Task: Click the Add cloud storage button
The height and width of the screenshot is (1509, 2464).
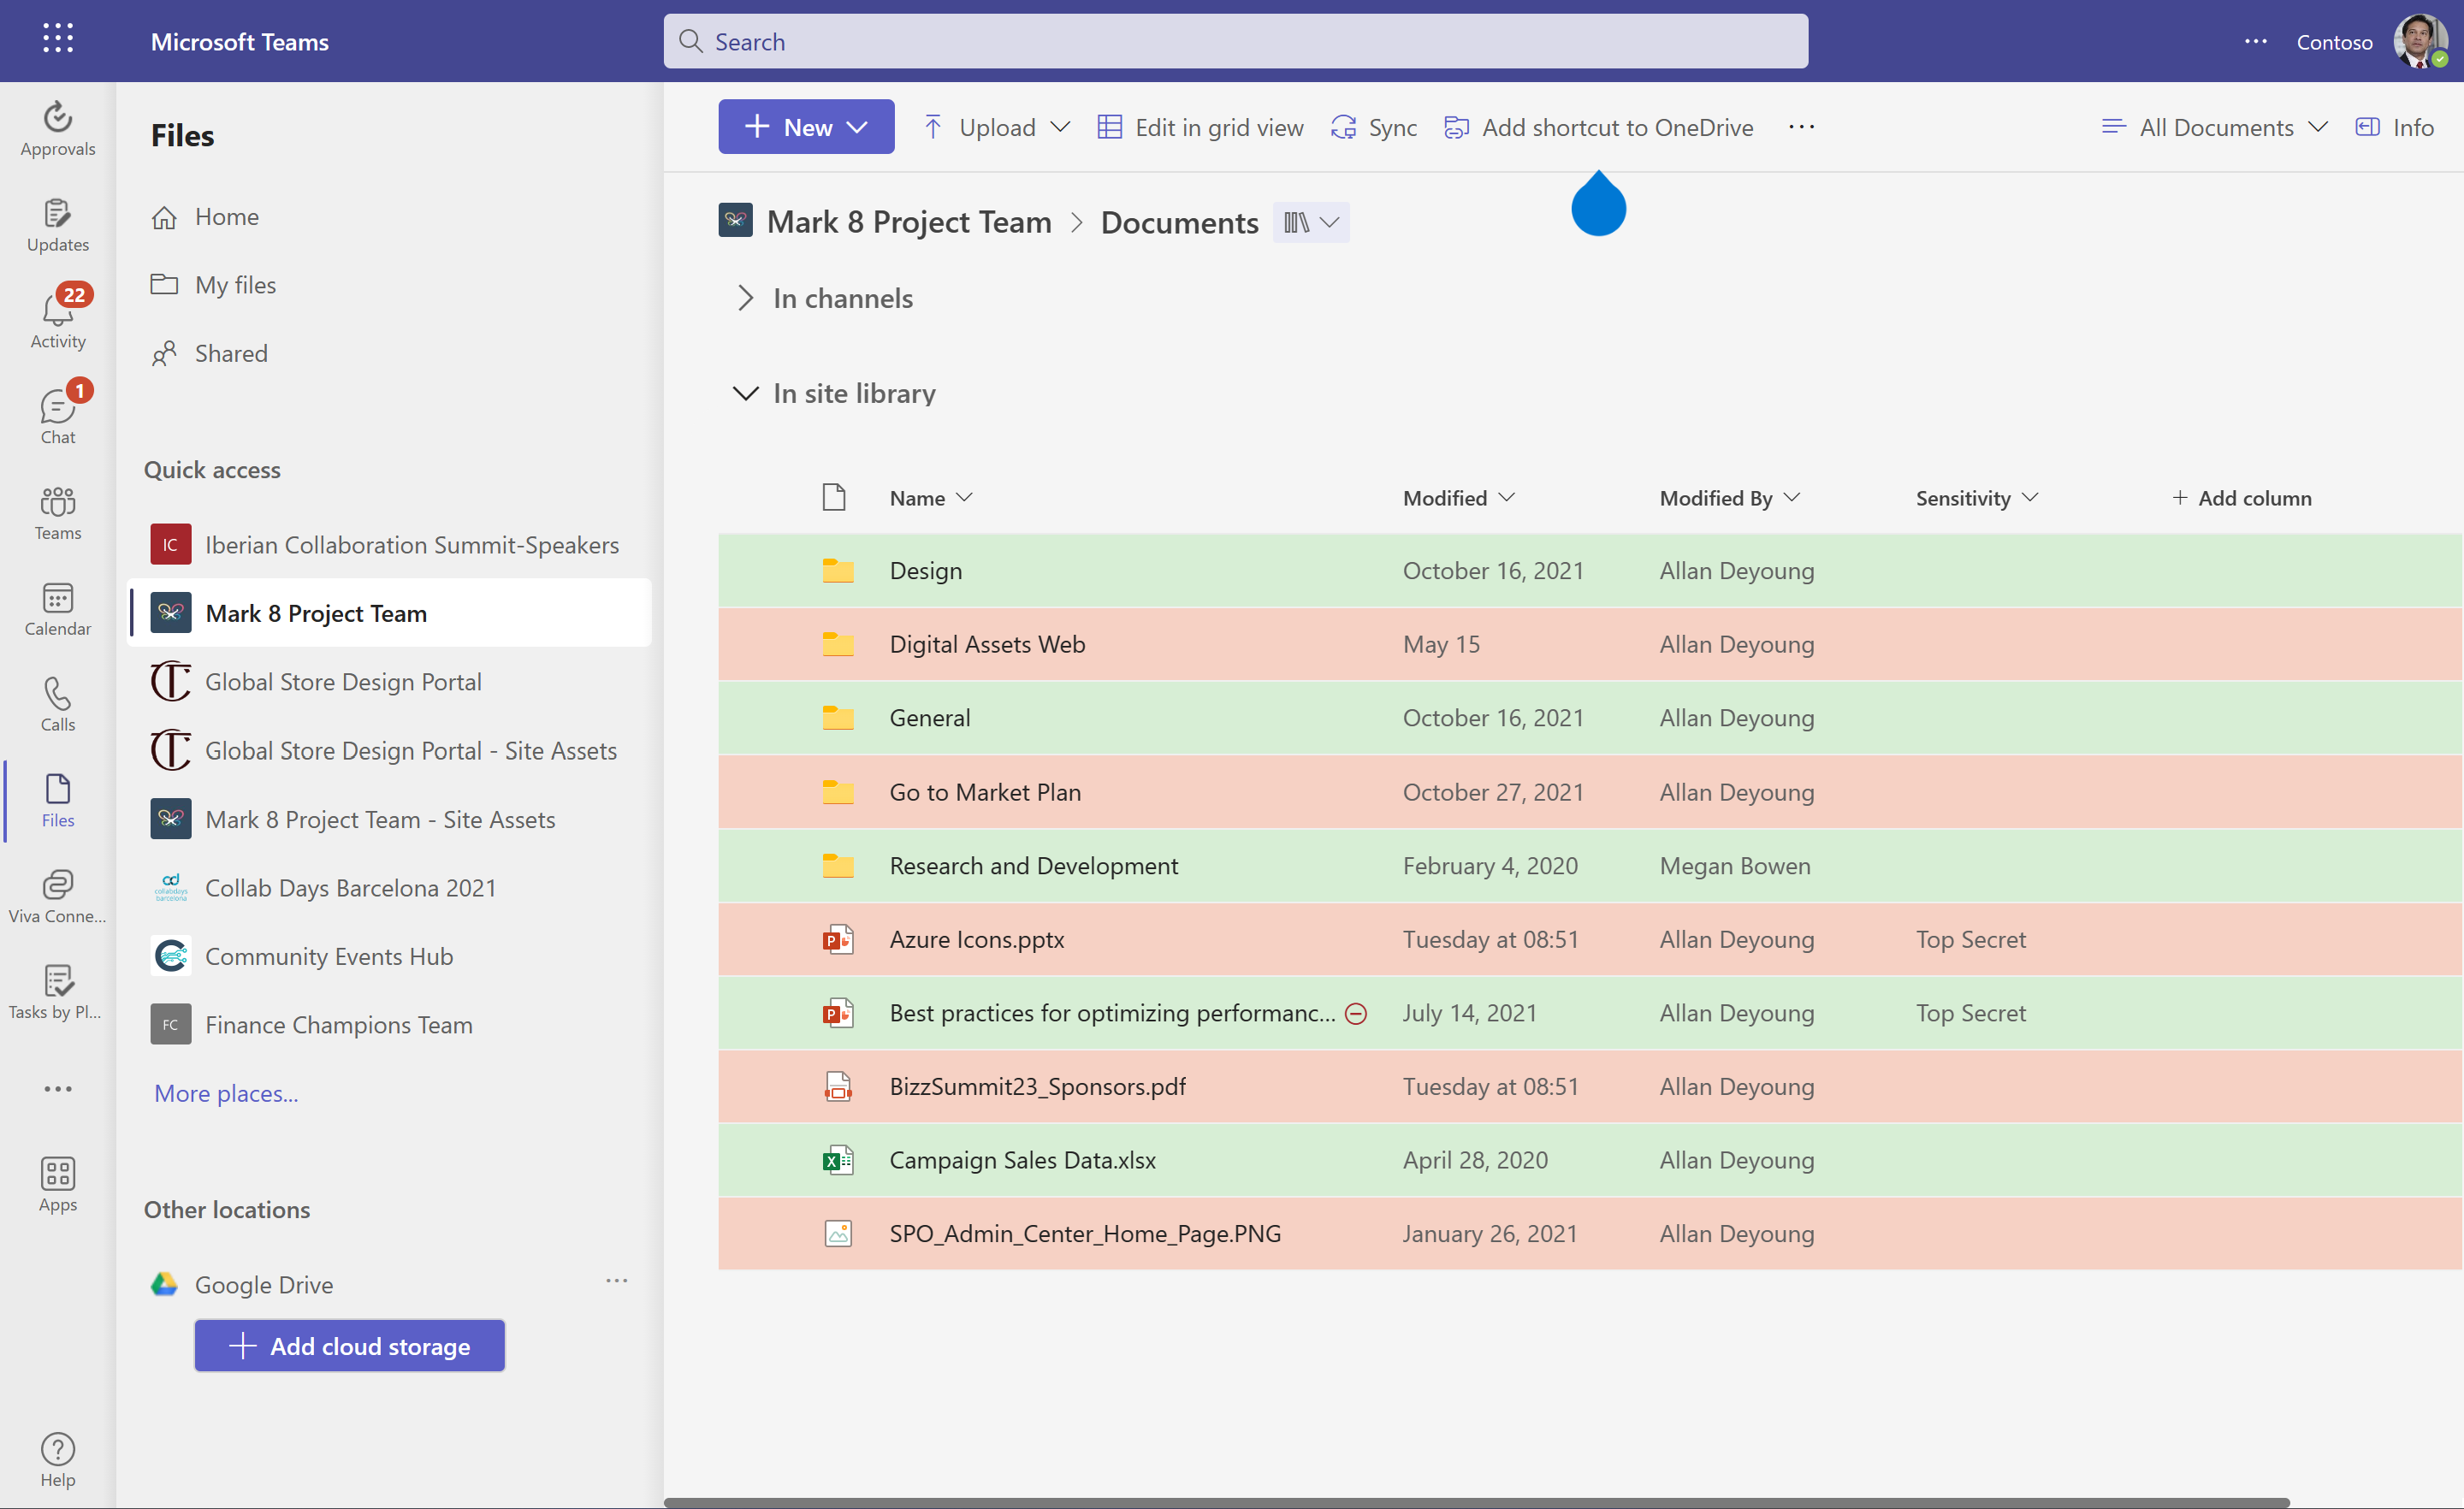Action: coord(349,1345)
